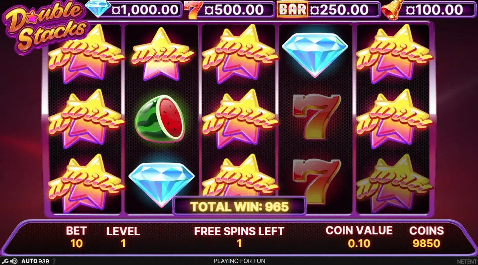Select the COIN VALUE 0.10 display
478x265 pixels.
coord(359,244)
